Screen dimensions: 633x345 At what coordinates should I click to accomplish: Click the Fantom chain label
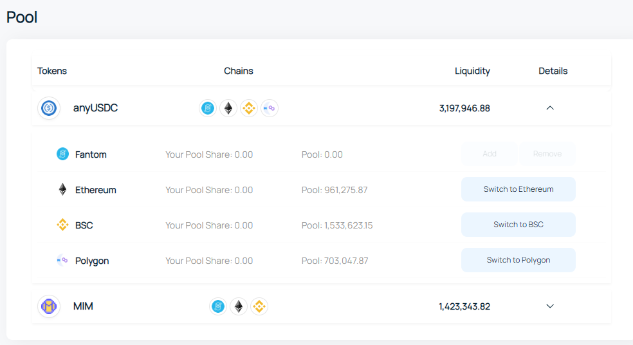(91, 154)
